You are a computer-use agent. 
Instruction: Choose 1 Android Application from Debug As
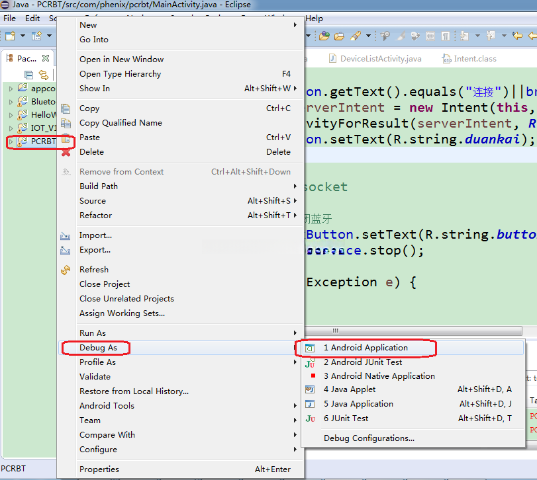(x=366, y=348)
